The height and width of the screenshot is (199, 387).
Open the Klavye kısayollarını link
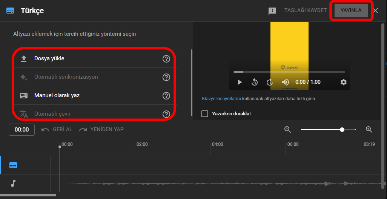point(221,99)
